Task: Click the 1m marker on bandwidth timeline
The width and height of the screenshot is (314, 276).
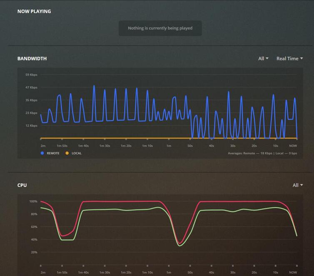Action: 169,146
